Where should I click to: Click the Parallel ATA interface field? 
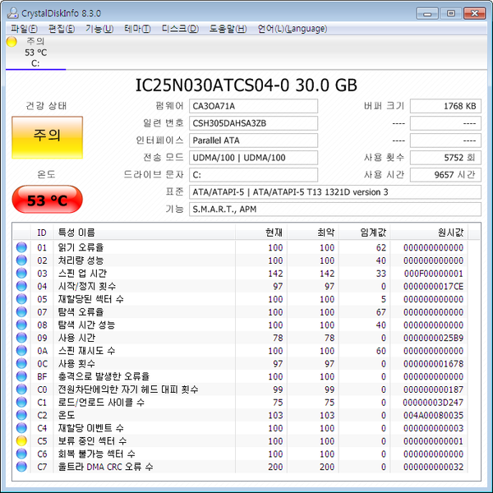point(253,141)
